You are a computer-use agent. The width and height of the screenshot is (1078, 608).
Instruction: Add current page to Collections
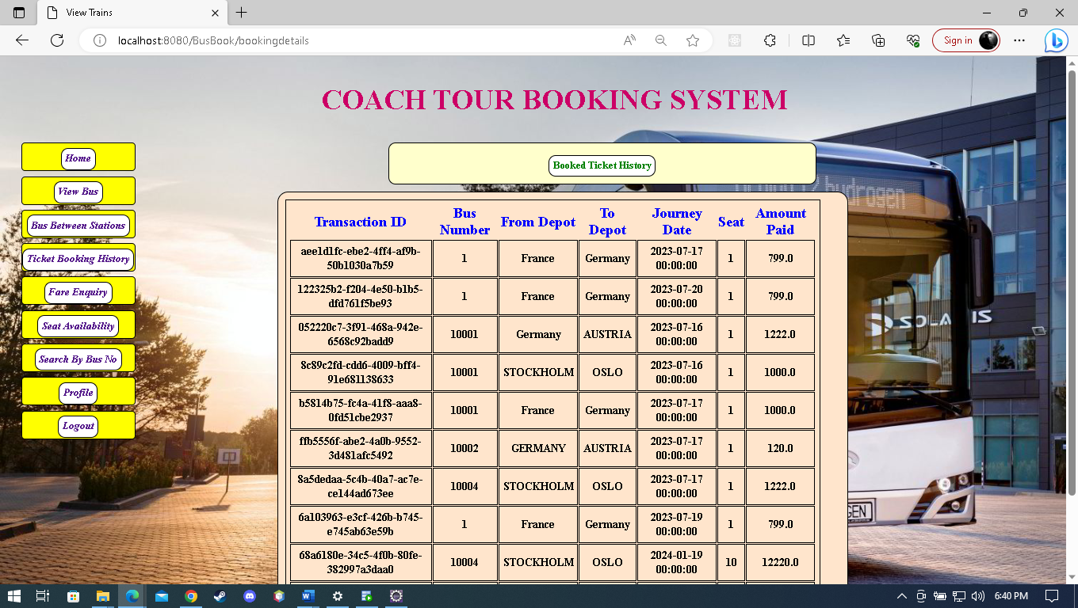(x=878, y=40)
